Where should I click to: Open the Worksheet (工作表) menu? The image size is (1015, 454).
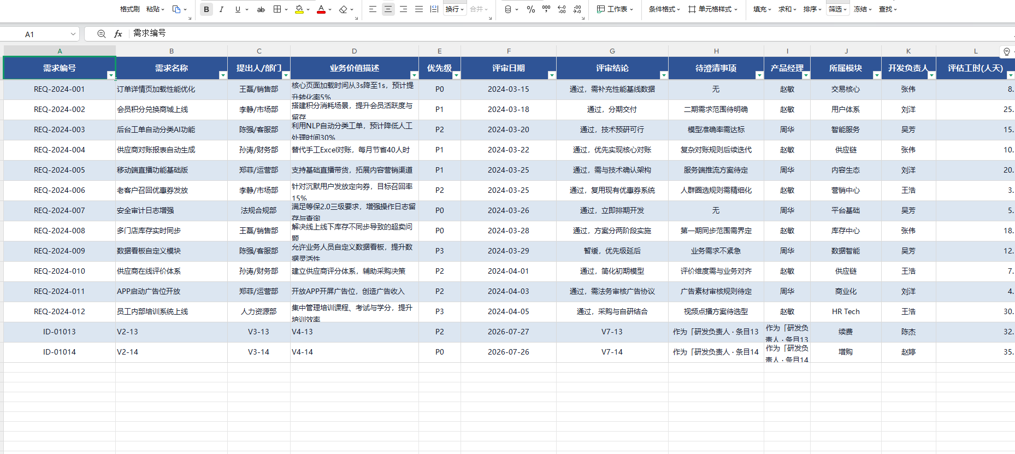pyautogui.click(x=615, y=9)
